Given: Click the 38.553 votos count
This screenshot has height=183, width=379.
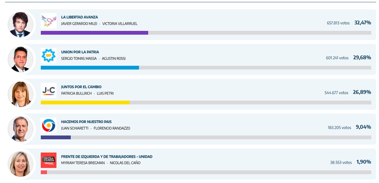Looking at the screenshot, I should (341, 162).
